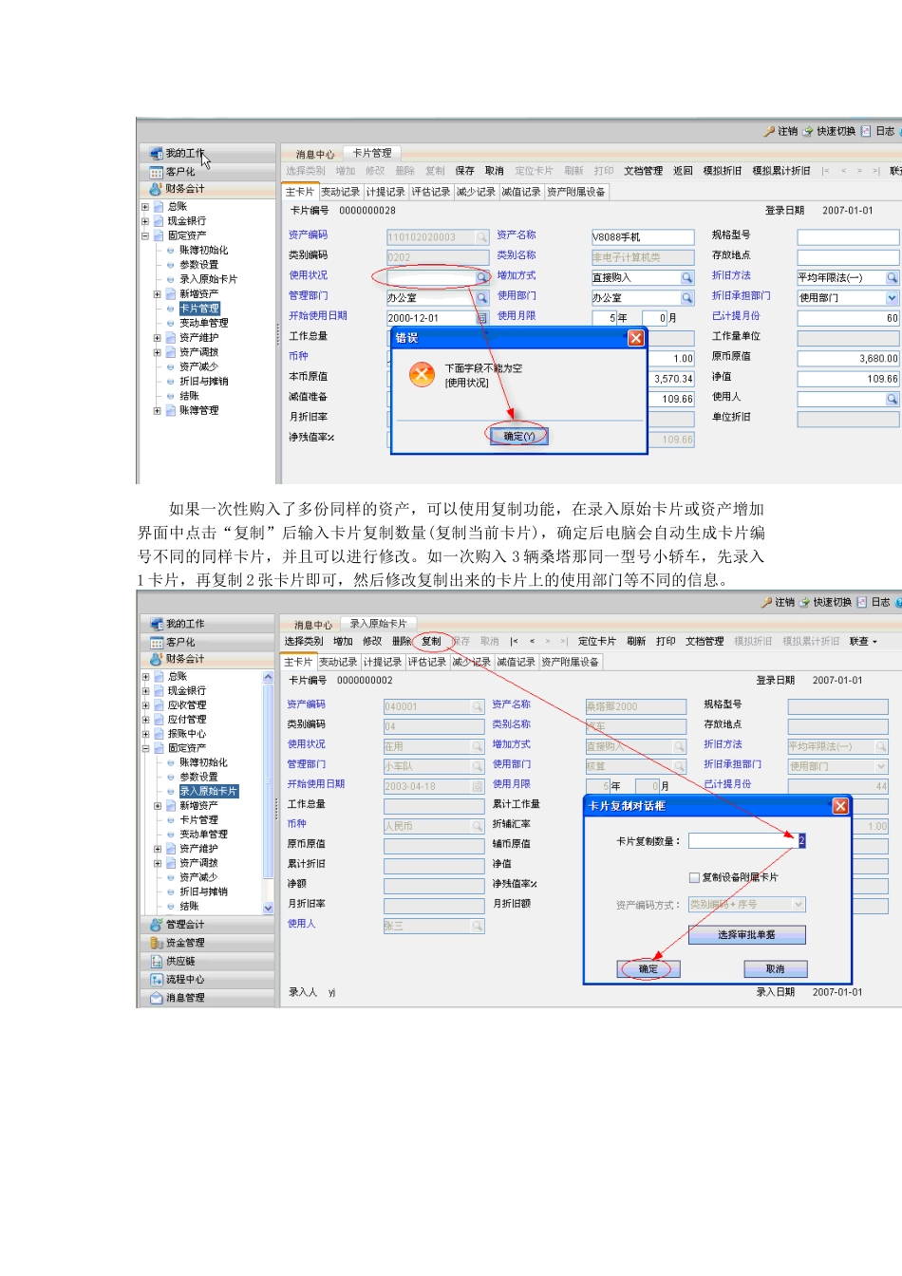Select 资产附属设备 tab in 录入原始卡片 window
The image size is (902, 1276).
[x=570, y=662]
